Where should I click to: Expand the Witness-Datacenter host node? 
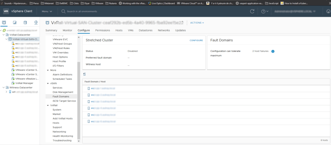6,92
